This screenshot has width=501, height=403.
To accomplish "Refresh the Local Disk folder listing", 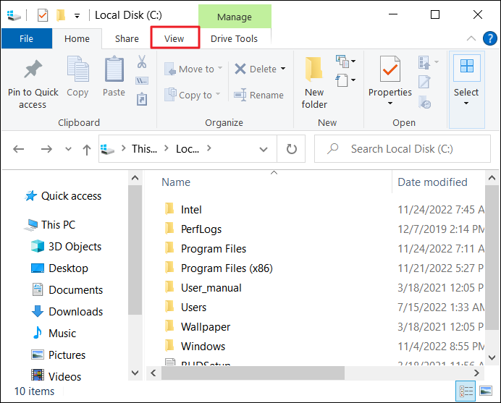I will [292, 149].
